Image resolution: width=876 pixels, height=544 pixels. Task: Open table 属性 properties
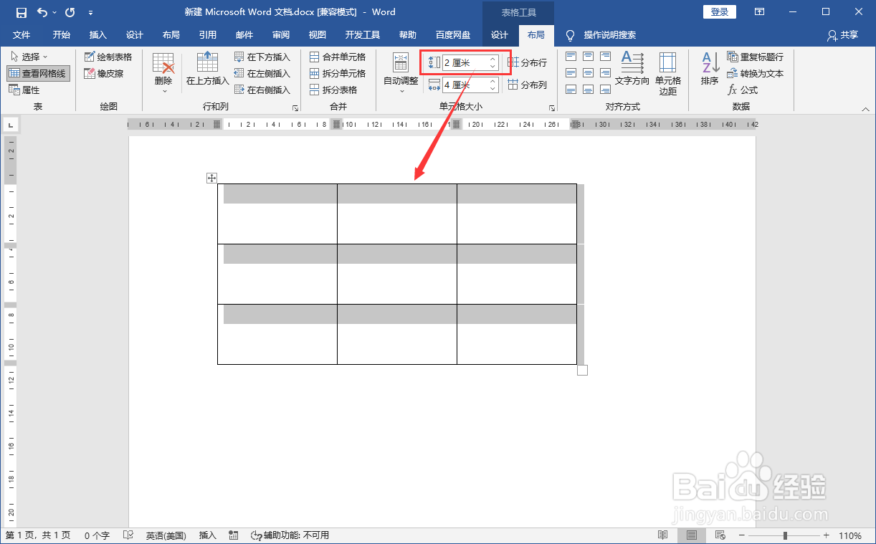point(24,90)
